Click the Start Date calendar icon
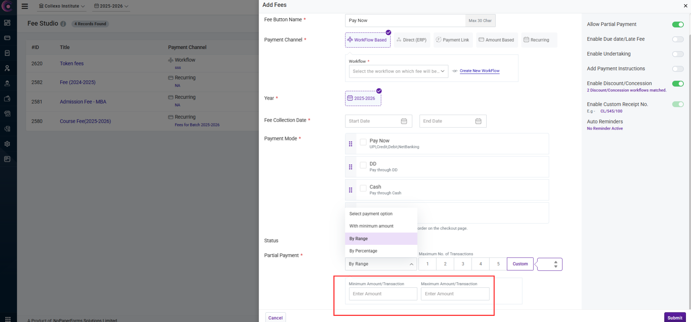Screen dimensions: 691x322 click(x=404, y=121)
